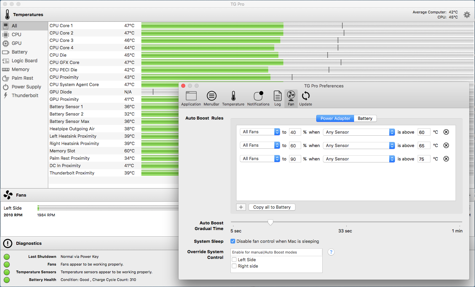Select the Heatpipe Outgoing Air row
Image resolution: width=475 pixels, height=287 pixels.
114,129
